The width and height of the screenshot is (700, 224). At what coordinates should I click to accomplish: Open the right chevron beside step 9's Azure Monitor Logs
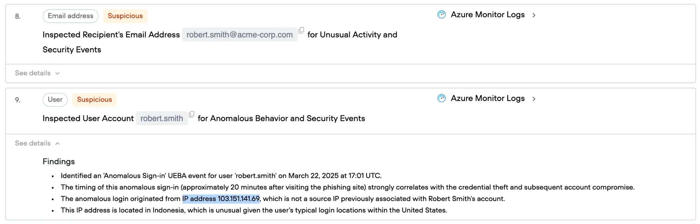(x=534, y=99)
